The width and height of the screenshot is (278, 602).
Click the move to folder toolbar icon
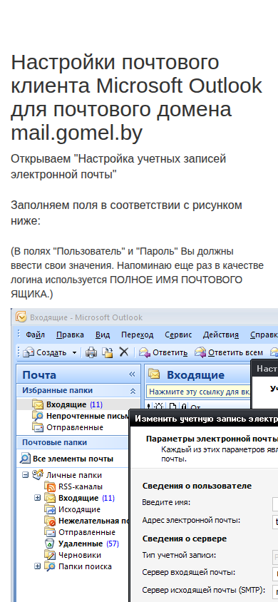click(x=108, y=352)
